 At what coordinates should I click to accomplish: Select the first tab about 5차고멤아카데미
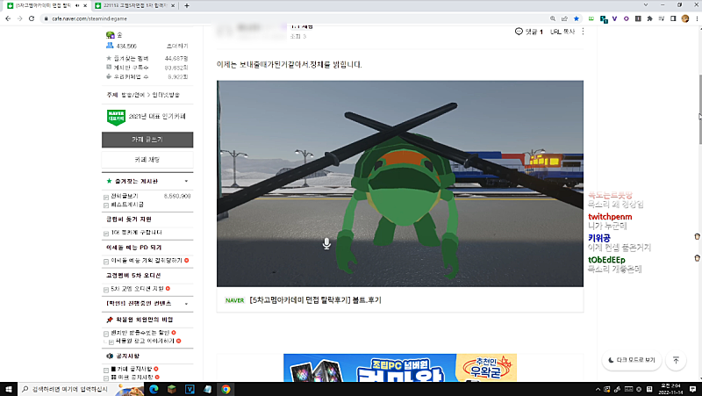[x=42, y=6]
